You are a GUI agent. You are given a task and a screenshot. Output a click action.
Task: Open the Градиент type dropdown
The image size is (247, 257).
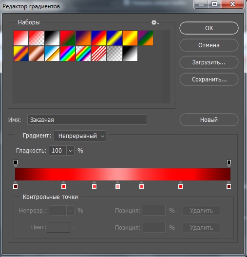[x=80, y=136]
